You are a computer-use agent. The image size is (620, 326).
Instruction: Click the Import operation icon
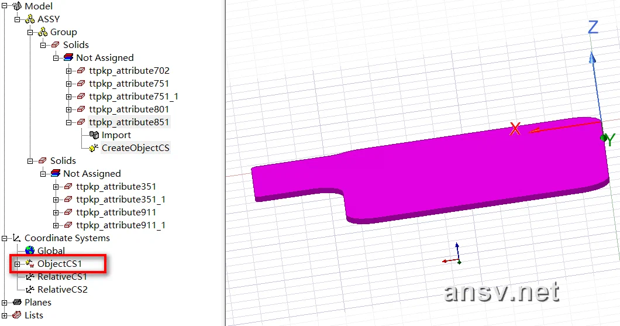click(94, 135)
